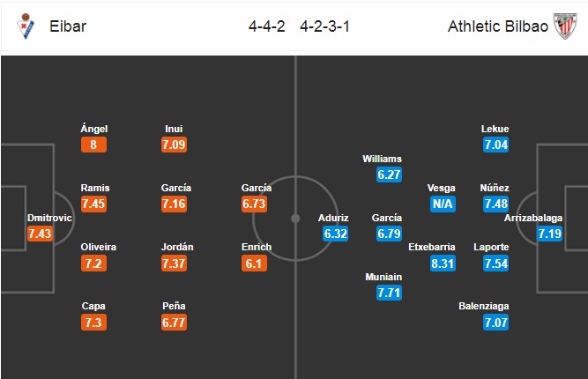Open the Athletic Bilbao team name link
This screenshot has width=588, height=379.
click(496, 26)
